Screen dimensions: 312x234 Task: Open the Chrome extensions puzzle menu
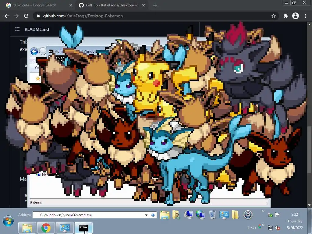click(x=286, y=16)
